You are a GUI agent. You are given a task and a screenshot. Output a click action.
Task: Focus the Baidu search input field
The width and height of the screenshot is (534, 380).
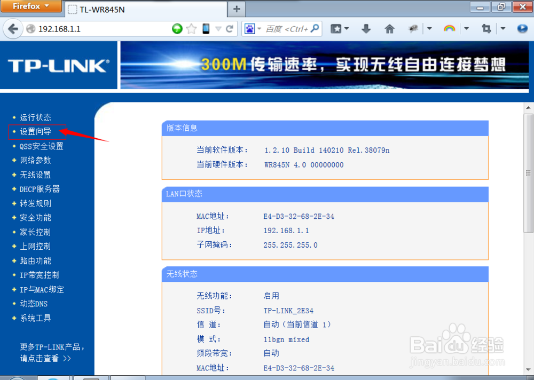pyautogui.click(x=287, y=29)
